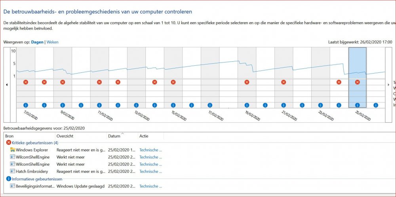Screen dimensions: 396x197
Task: Open the red X icon for 14/02/2020
Action: pos(155,82)
